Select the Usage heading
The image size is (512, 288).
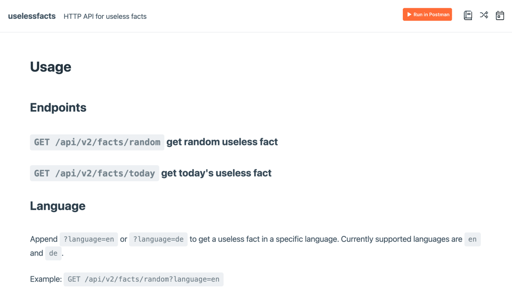(x=50, y=67)
